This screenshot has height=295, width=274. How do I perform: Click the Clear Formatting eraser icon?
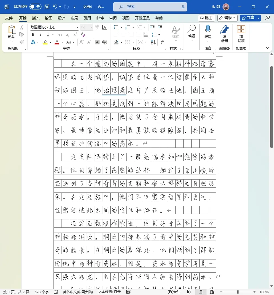coord(83,35)
